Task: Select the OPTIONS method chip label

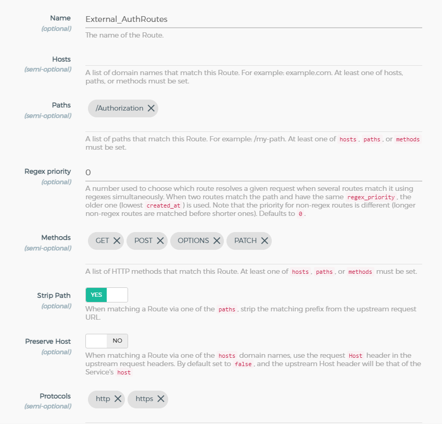Action: 193,241
